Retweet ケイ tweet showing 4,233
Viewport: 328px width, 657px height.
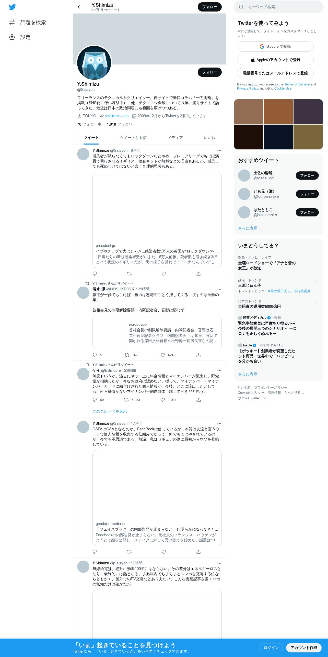126,400
